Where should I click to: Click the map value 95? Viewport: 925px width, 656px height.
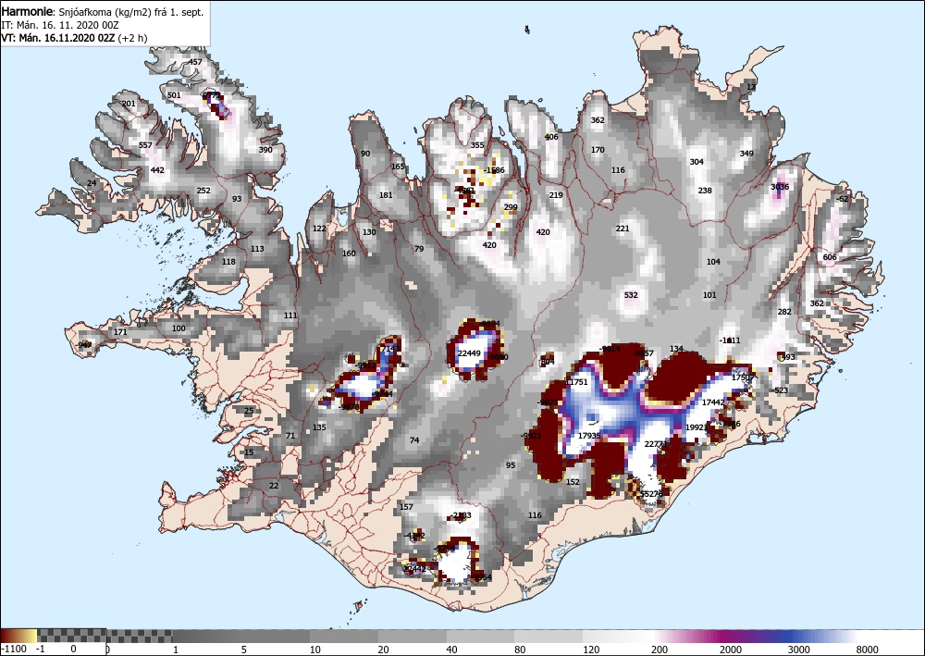[x=511, y=464]
